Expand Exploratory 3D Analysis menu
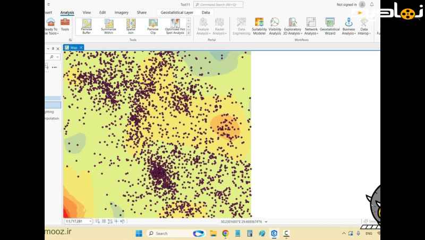 (x=293, y=26)
